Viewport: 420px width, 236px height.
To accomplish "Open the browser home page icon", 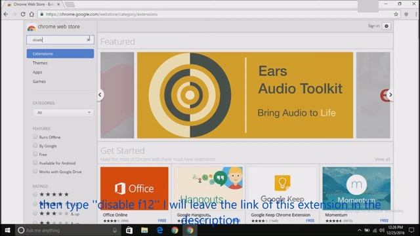I will [x=31, y=14].
